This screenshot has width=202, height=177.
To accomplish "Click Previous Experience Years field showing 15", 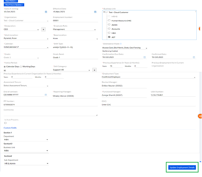I will 116,66.
